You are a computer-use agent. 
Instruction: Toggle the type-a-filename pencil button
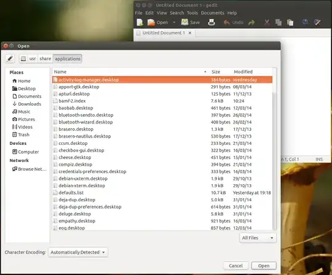tap(10, 59)
